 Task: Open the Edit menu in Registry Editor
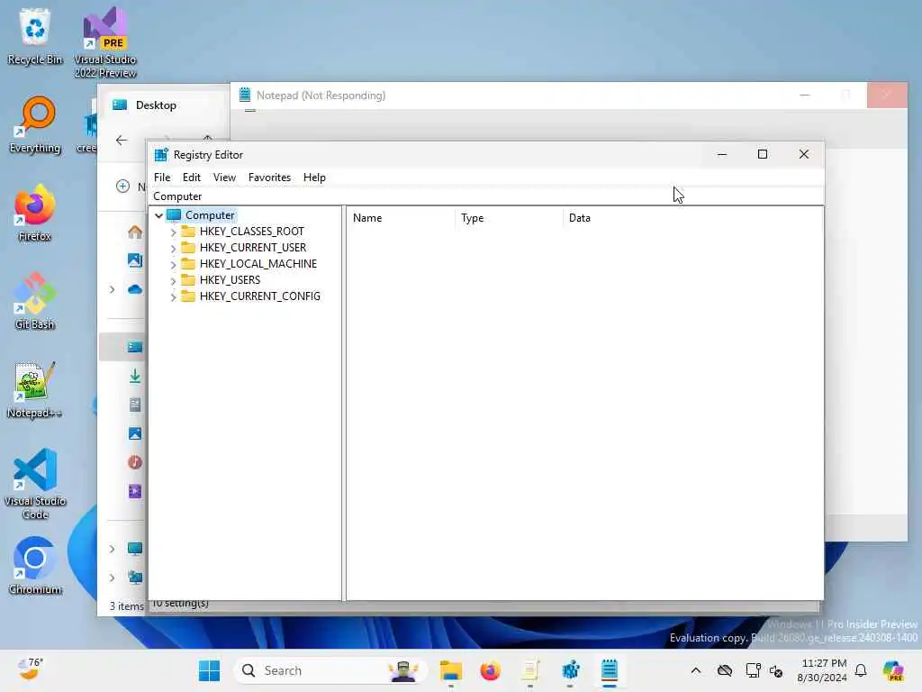[x=191, y=178]
